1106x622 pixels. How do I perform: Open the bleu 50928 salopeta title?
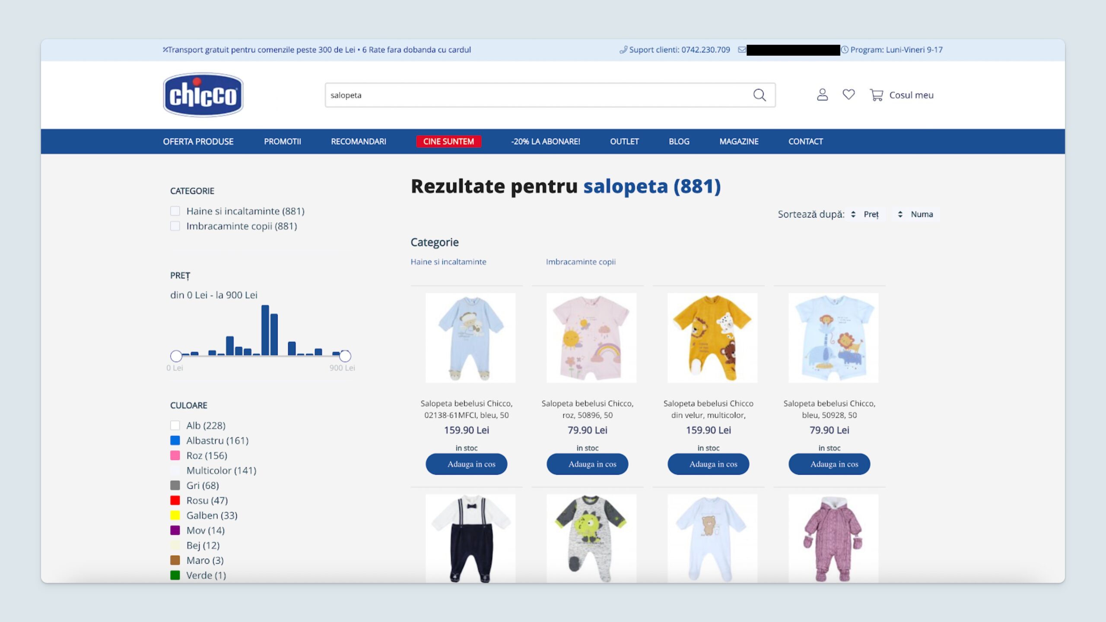(x=829, y=409)
